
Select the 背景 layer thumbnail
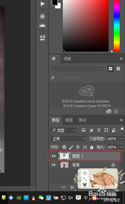coord(64,165)
